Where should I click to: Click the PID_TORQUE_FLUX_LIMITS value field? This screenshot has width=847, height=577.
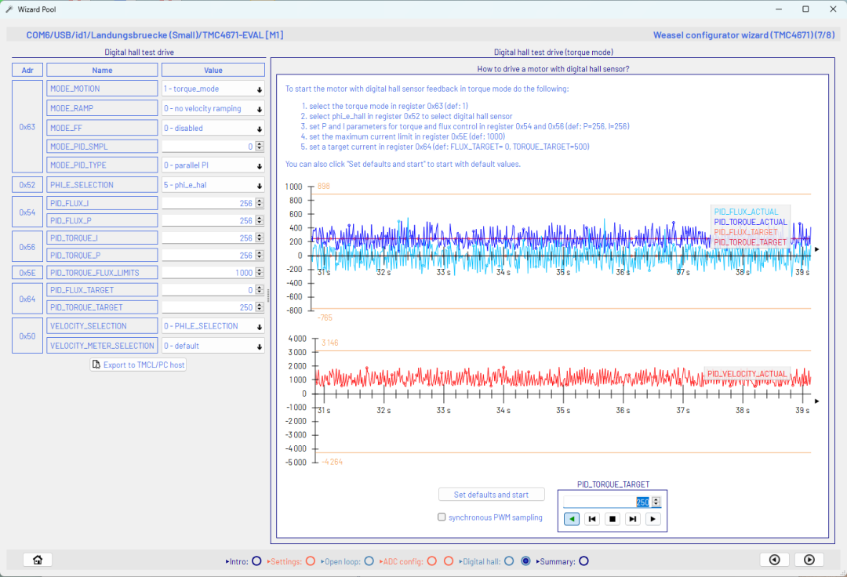(x=208, y=273)
